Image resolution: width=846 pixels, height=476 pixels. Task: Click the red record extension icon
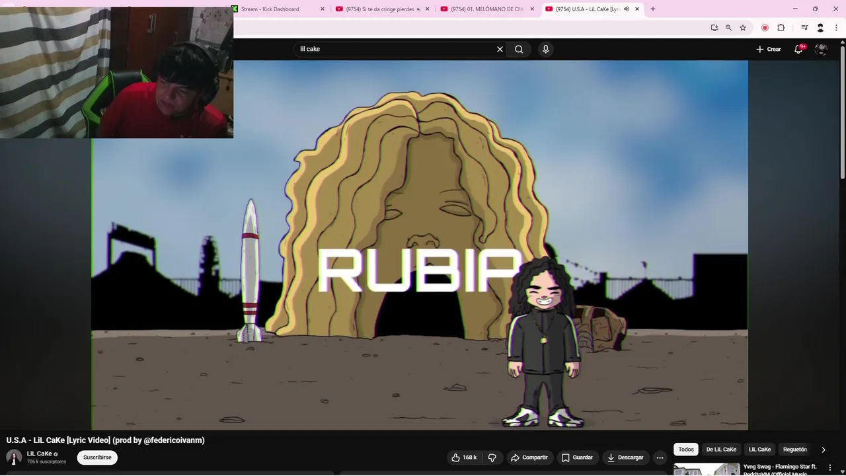pyautogui.click(x=765, y=28)
